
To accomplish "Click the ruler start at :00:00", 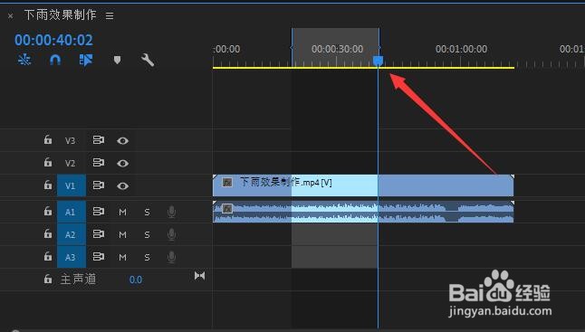I will [x=226, y=49].
